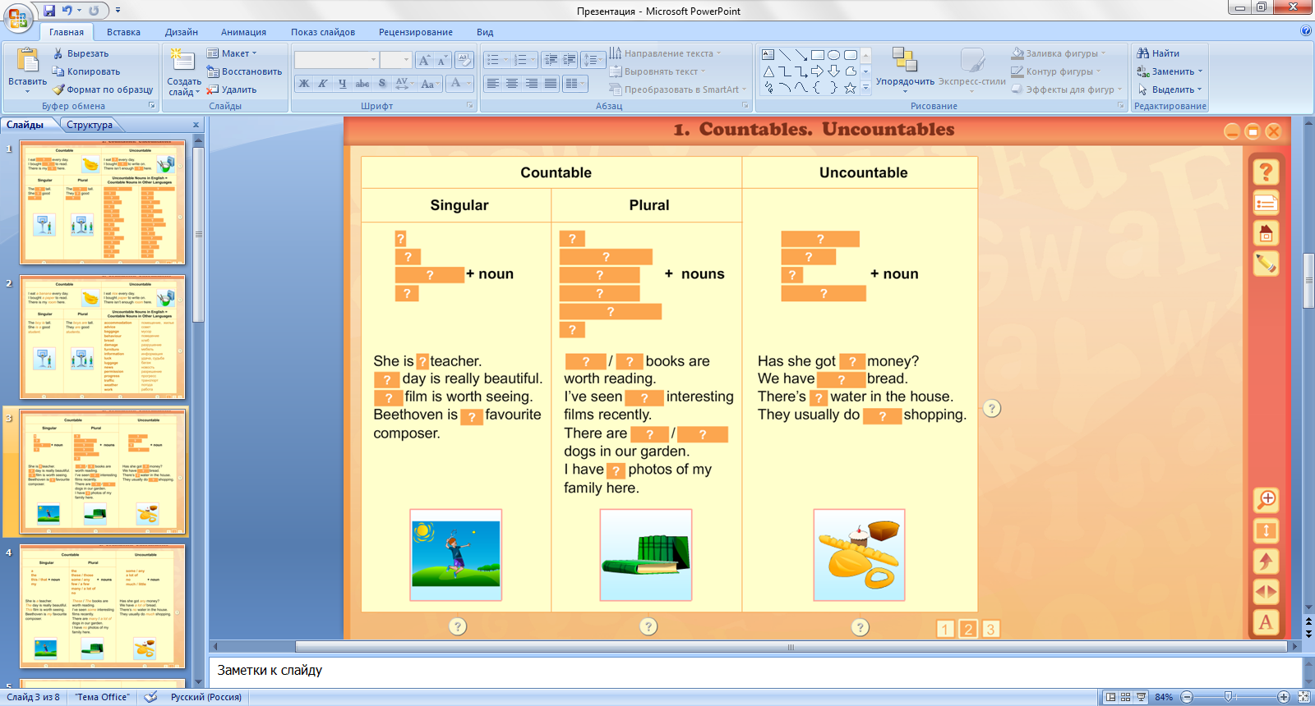This screenshot has width=1315, height=706.
Task: Toggle underline formatting button
Action: coord(342,84)
